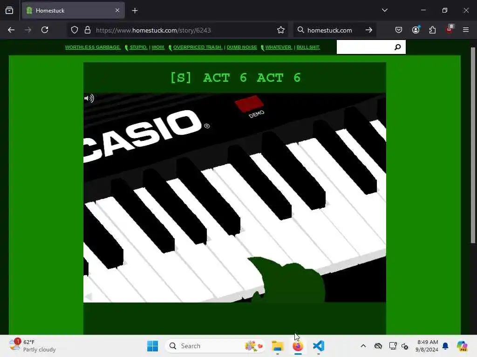Open the Copilot preview icon
This screenshot has height=357, width=477.
click(462, 346)
